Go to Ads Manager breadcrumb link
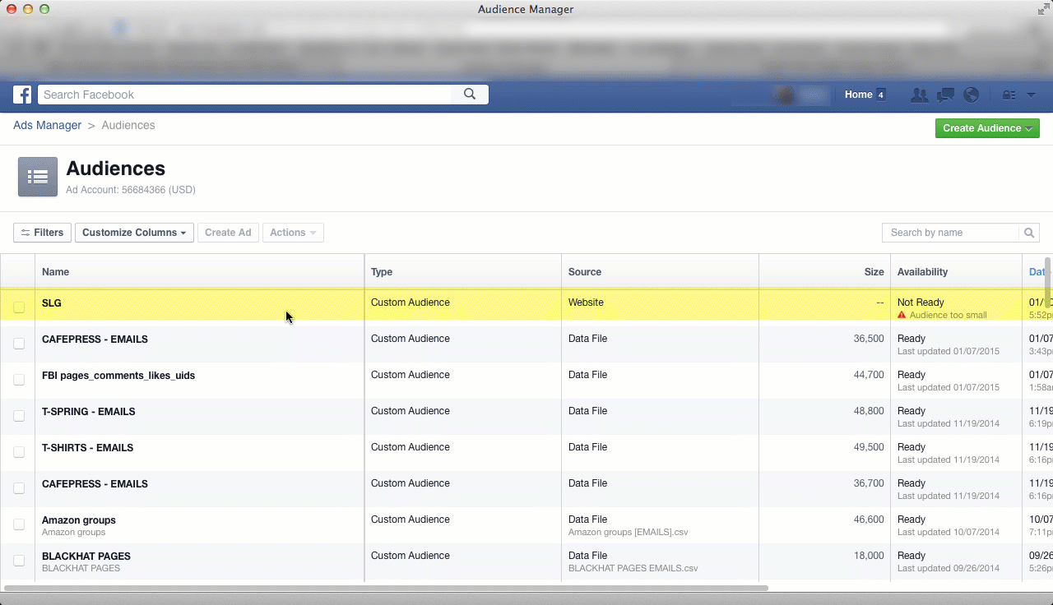Screen dimensions: 1053x605 click(47, 126)
